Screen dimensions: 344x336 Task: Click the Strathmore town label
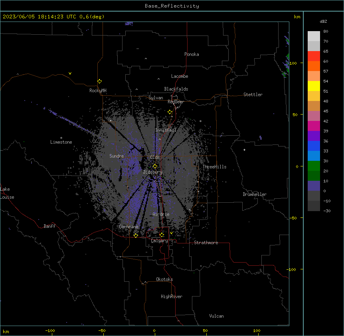206,243
